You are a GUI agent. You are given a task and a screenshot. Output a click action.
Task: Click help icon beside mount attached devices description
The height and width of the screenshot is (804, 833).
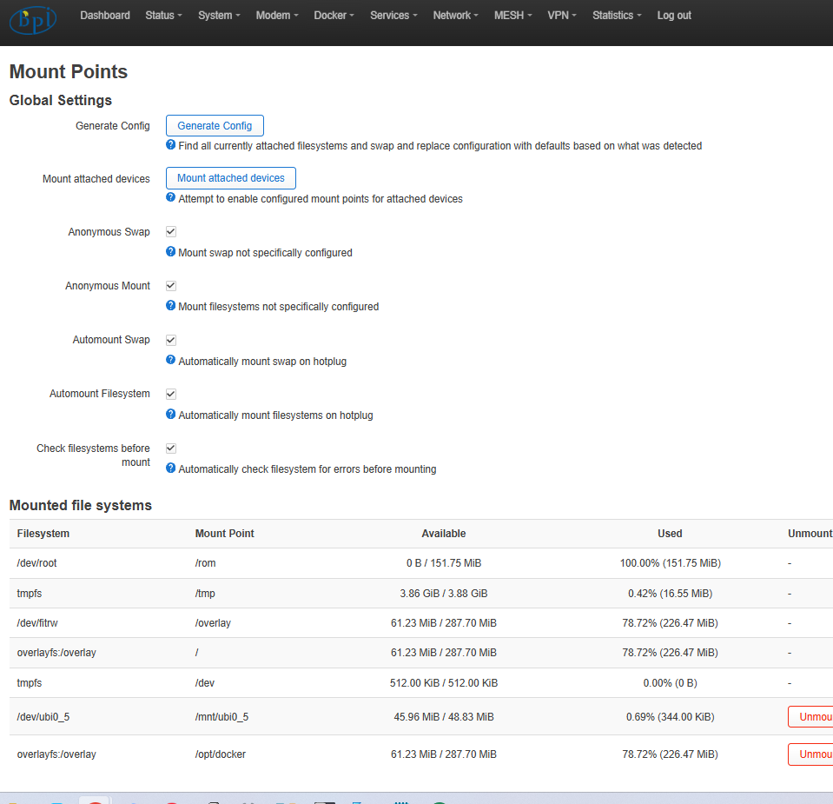tap(171, 198)
